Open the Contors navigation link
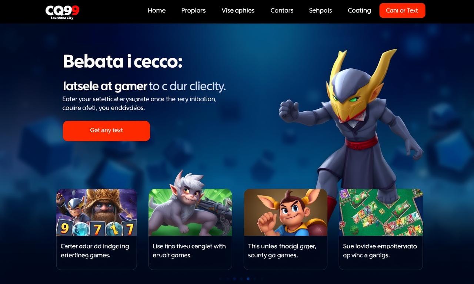The image size is (474, 284). click(x=282, y=10)
